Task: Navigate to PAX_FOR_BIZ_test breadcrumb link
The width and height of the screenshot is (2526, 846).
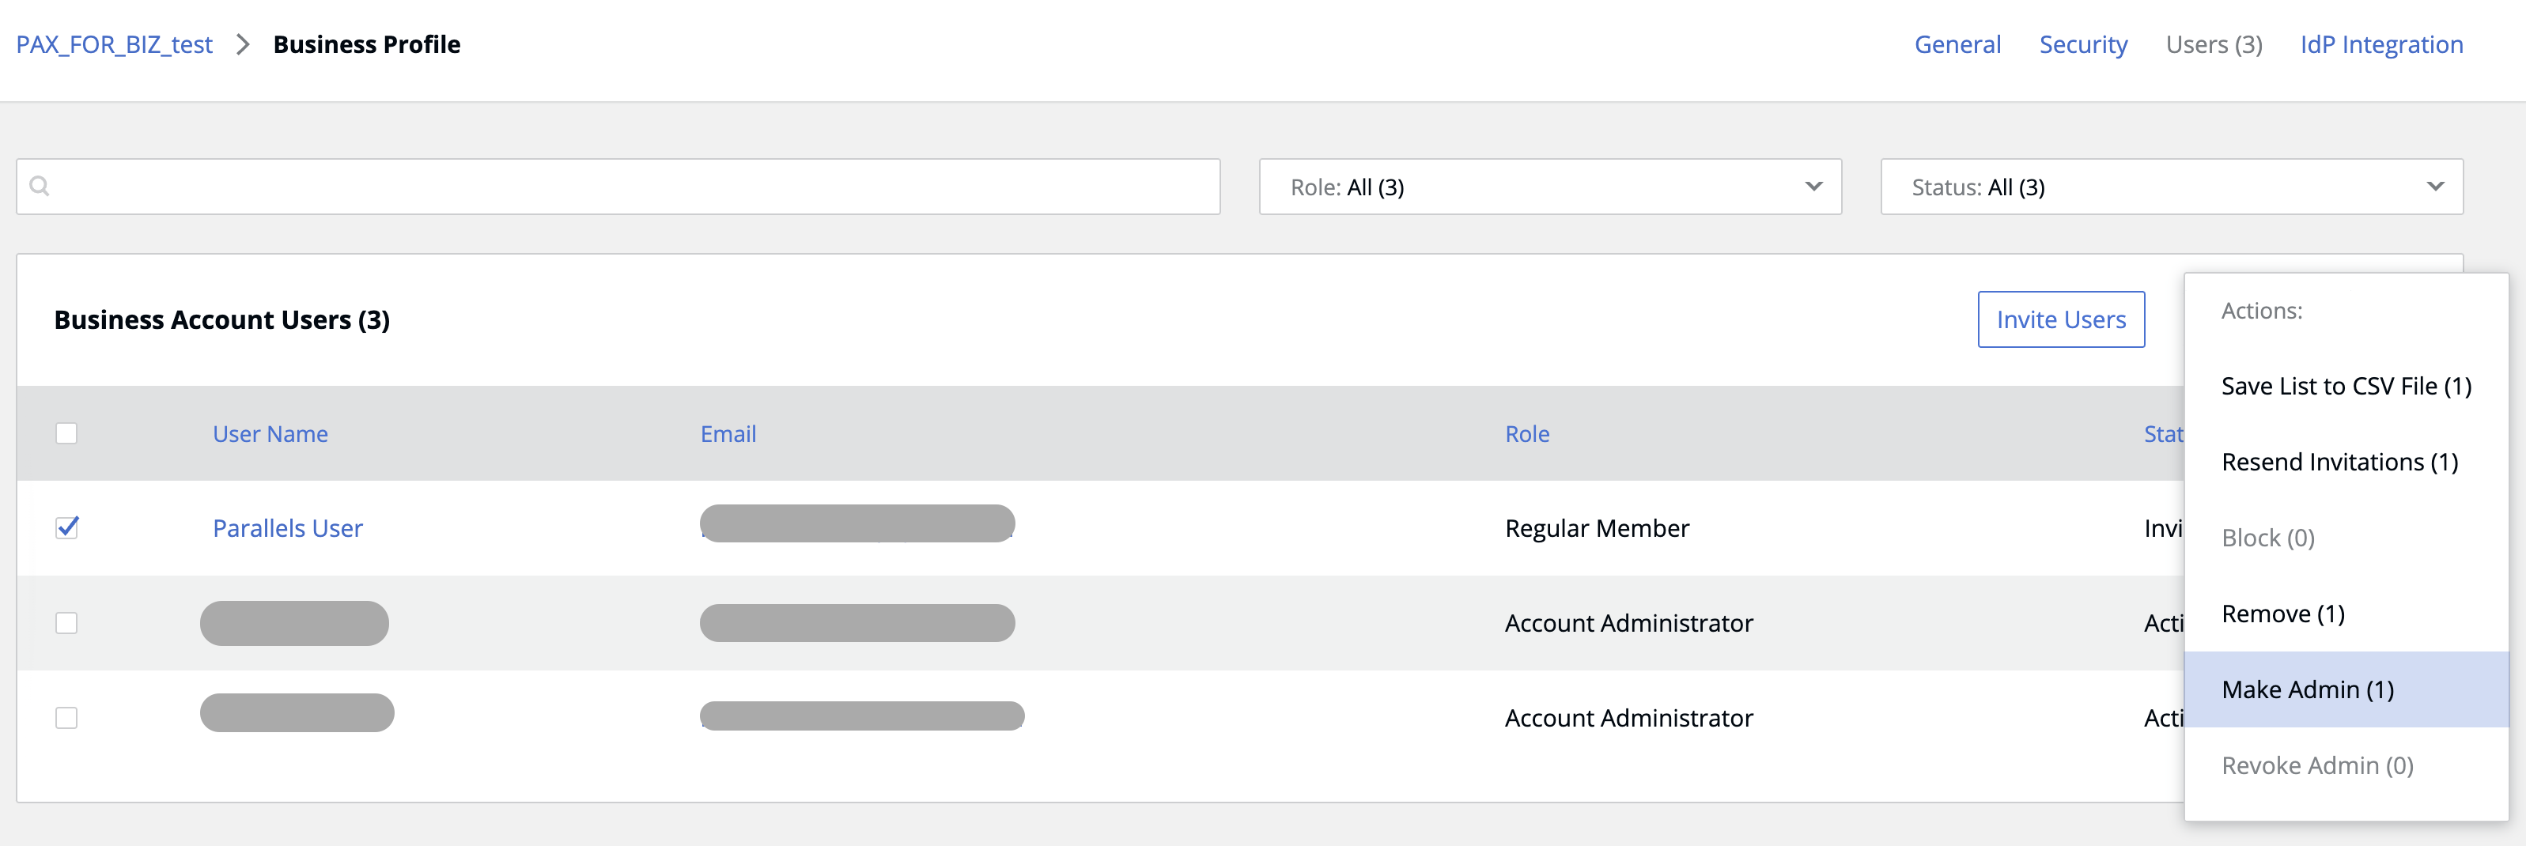Action: (x=115, y=45)
